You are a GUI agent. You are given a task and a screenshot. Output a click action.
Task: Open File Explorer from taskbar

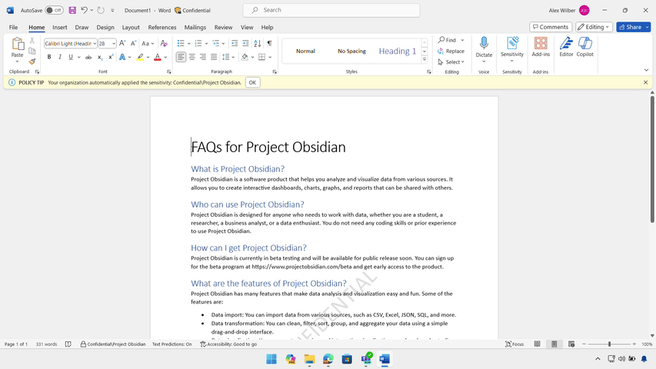point(309,359)
